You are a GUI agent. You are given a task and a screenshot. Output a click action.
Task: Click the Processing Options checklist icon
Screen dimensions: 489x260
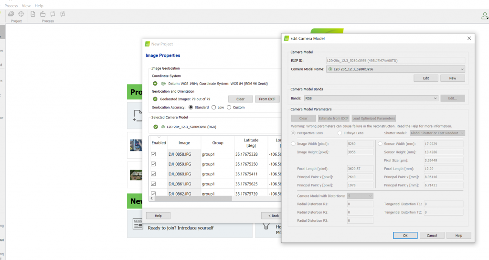click(32, 14)
